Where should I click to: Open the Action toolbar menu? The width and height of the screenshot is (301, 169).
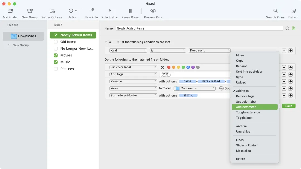click(73, 11)
